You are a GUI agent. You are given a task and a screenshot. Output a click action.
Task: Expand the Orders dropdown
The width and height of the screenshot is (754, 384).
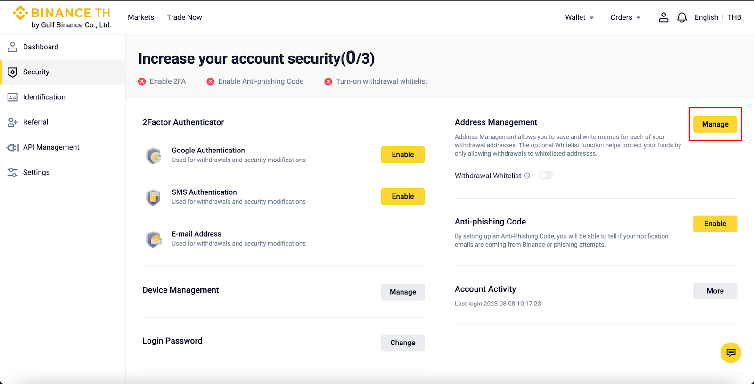(x=625, y=17)
